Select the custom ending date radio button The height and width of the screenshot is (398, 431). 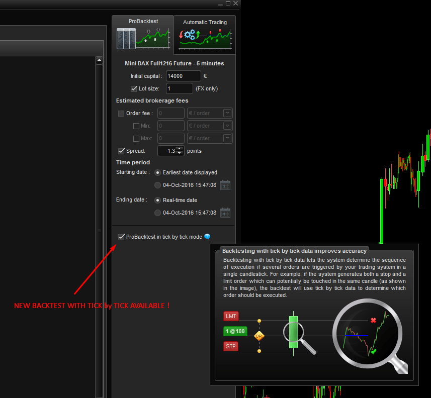click(x=157, y=213)
